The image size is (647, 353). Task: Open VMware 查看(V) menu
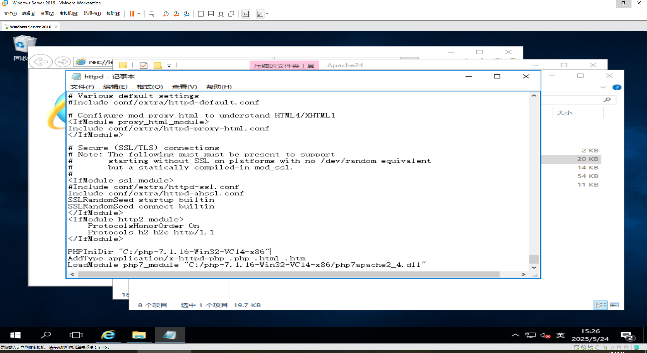tap(47, 13)
